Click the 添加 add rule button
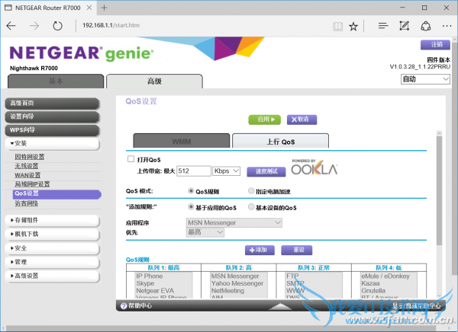 (260, 250)
